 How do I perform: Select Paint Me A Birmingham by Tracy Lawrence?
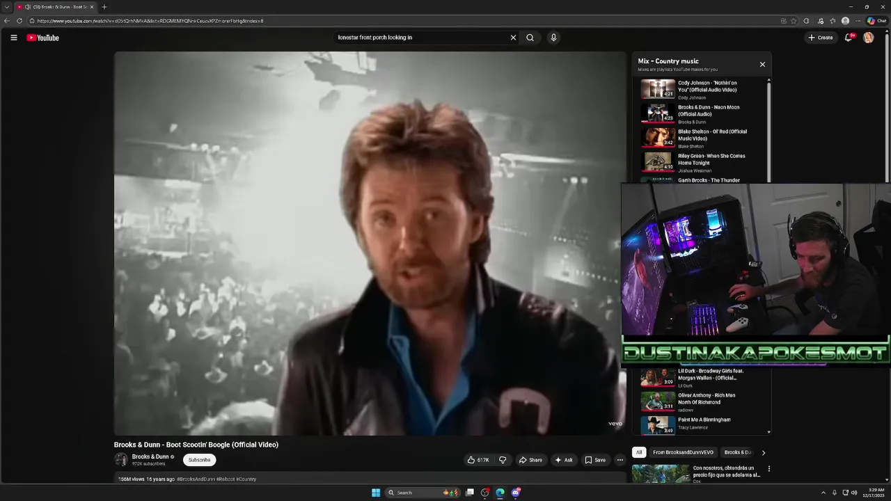point(703,425)
